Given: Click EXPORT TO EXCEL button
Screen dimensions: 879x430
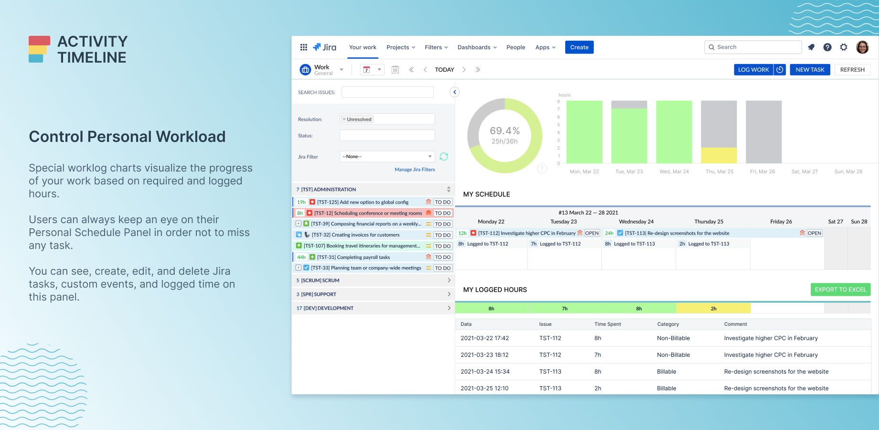Looking at the screenshot, I should coord(840,290).
